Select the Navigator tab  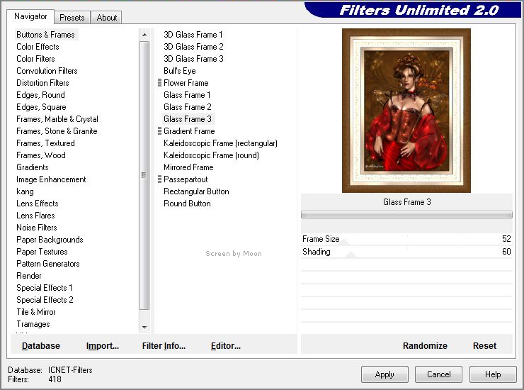click(31, 16)
